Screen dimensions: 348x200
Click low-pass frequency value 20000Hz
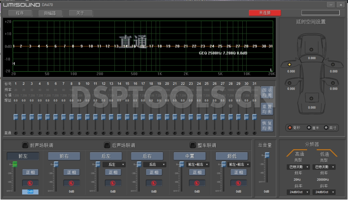point(323,180)
